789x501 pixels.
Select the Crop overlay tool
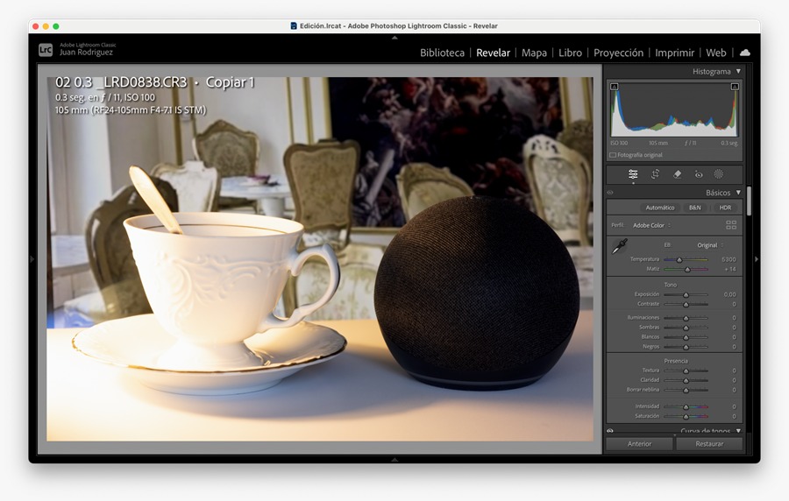pyautogui.click(x=655, y=174)
